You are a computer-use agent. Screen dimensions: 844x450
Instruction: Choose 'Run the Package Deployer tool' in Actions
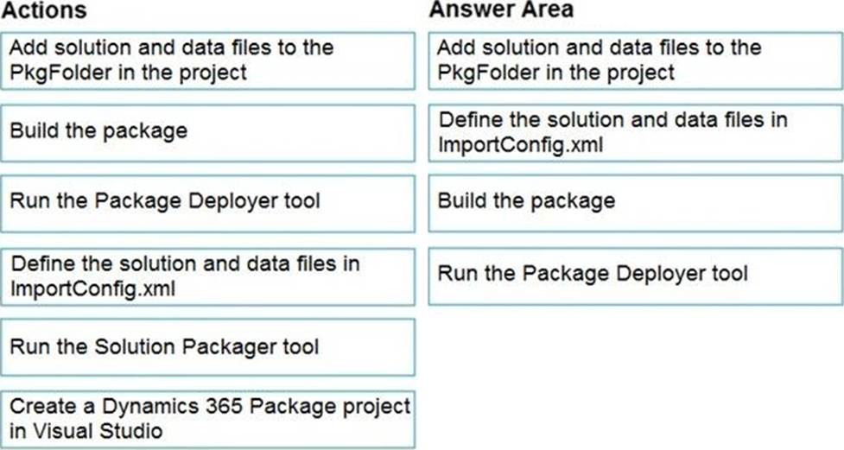[x=208, y=204]
